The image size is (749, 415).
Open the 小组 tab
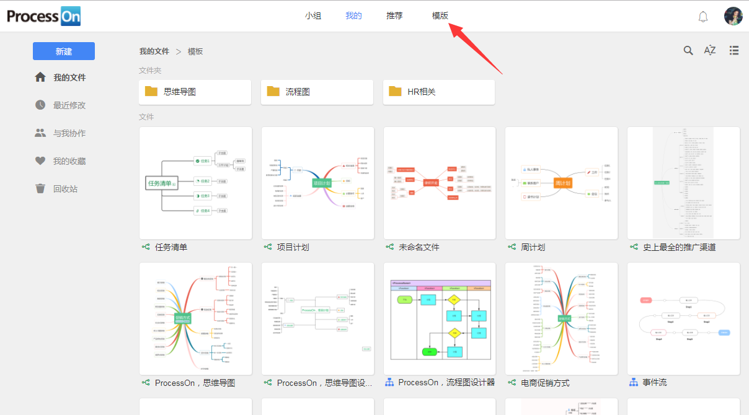point(313,16)
